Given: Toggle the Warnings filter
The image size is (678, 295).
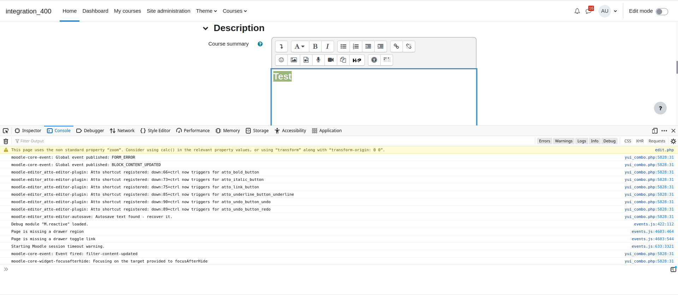Looking at the screenshot, I should coord(564,141).
